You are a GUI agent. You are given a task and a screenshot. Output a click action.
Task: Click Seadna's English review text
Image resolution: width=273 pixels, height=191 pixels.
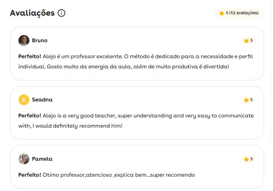click(x=136, y=121)
